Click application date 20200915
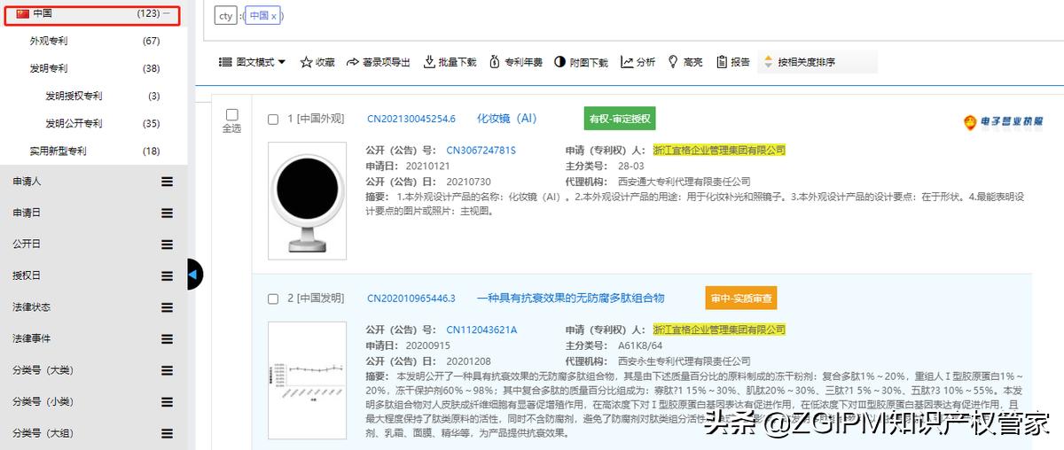Image resolution: width=1064 pixels, height=450 pixels. point(426,345)
